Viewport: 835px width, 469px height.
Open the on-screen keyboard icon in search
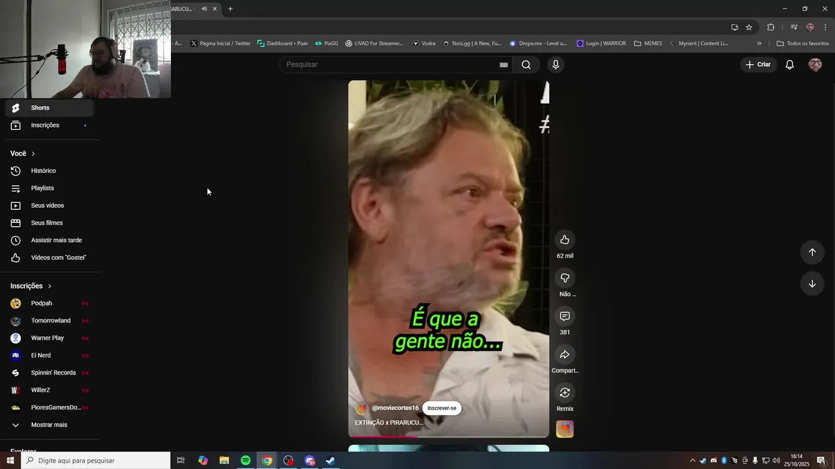click(x=504, y=64)
